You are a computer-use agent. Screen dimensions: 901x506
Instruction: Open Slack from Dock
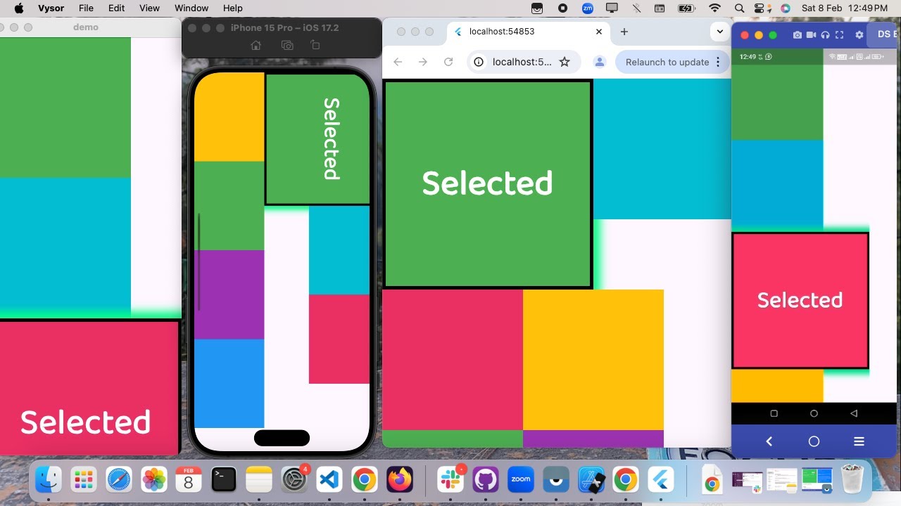pyautogui.click(x=450, y=480)
